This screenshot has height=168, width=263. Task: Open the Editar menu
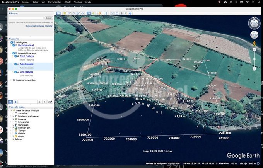coord(36,2)
